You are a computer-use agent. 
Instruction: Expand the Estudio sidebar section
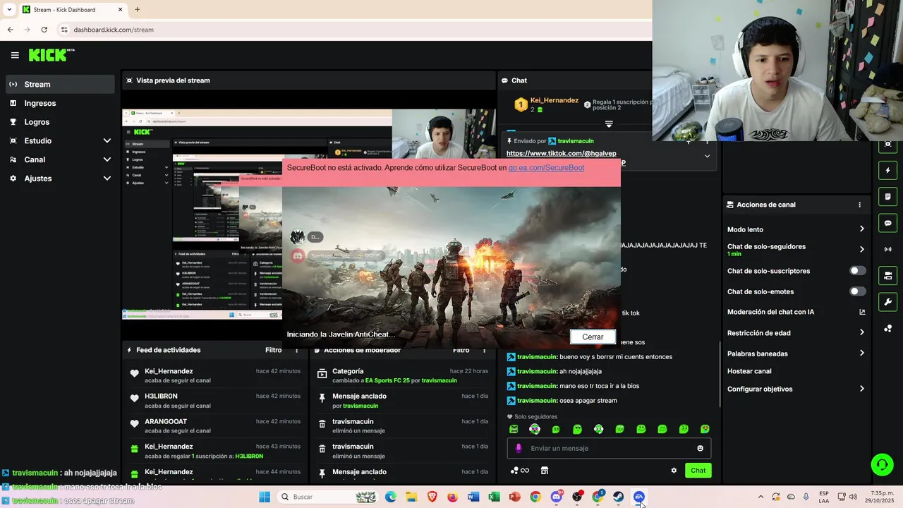(x=60, y=140)
